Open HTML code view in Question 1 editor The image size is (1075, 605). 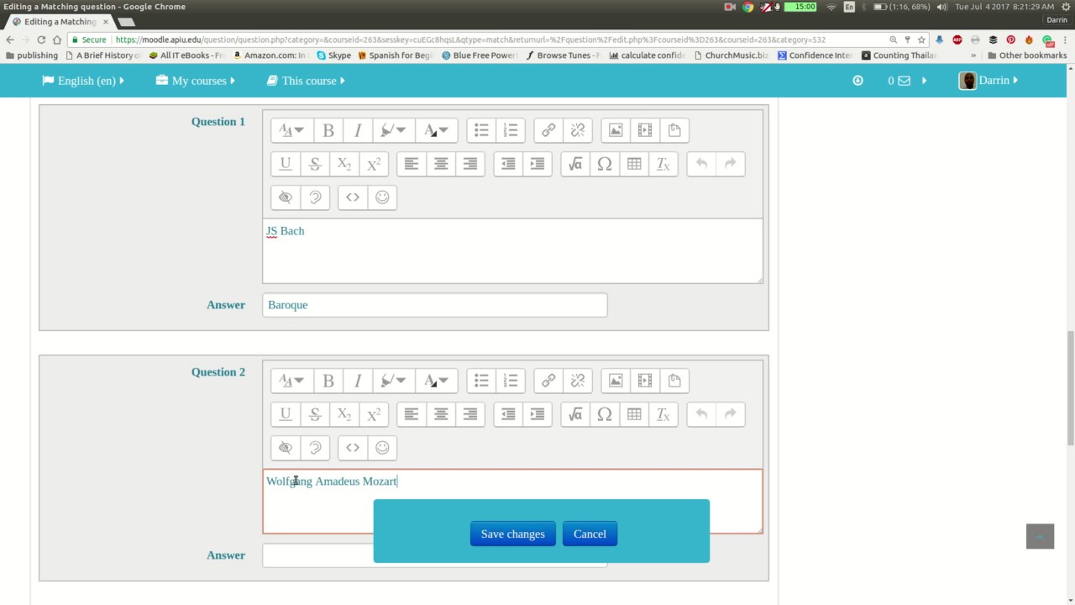point(353,197)
